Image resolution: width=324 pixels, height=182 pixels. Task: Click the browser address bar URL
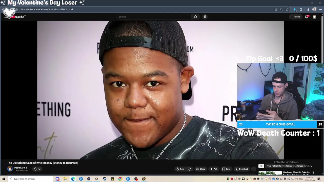pyautogui.click(x=47, y=9)
